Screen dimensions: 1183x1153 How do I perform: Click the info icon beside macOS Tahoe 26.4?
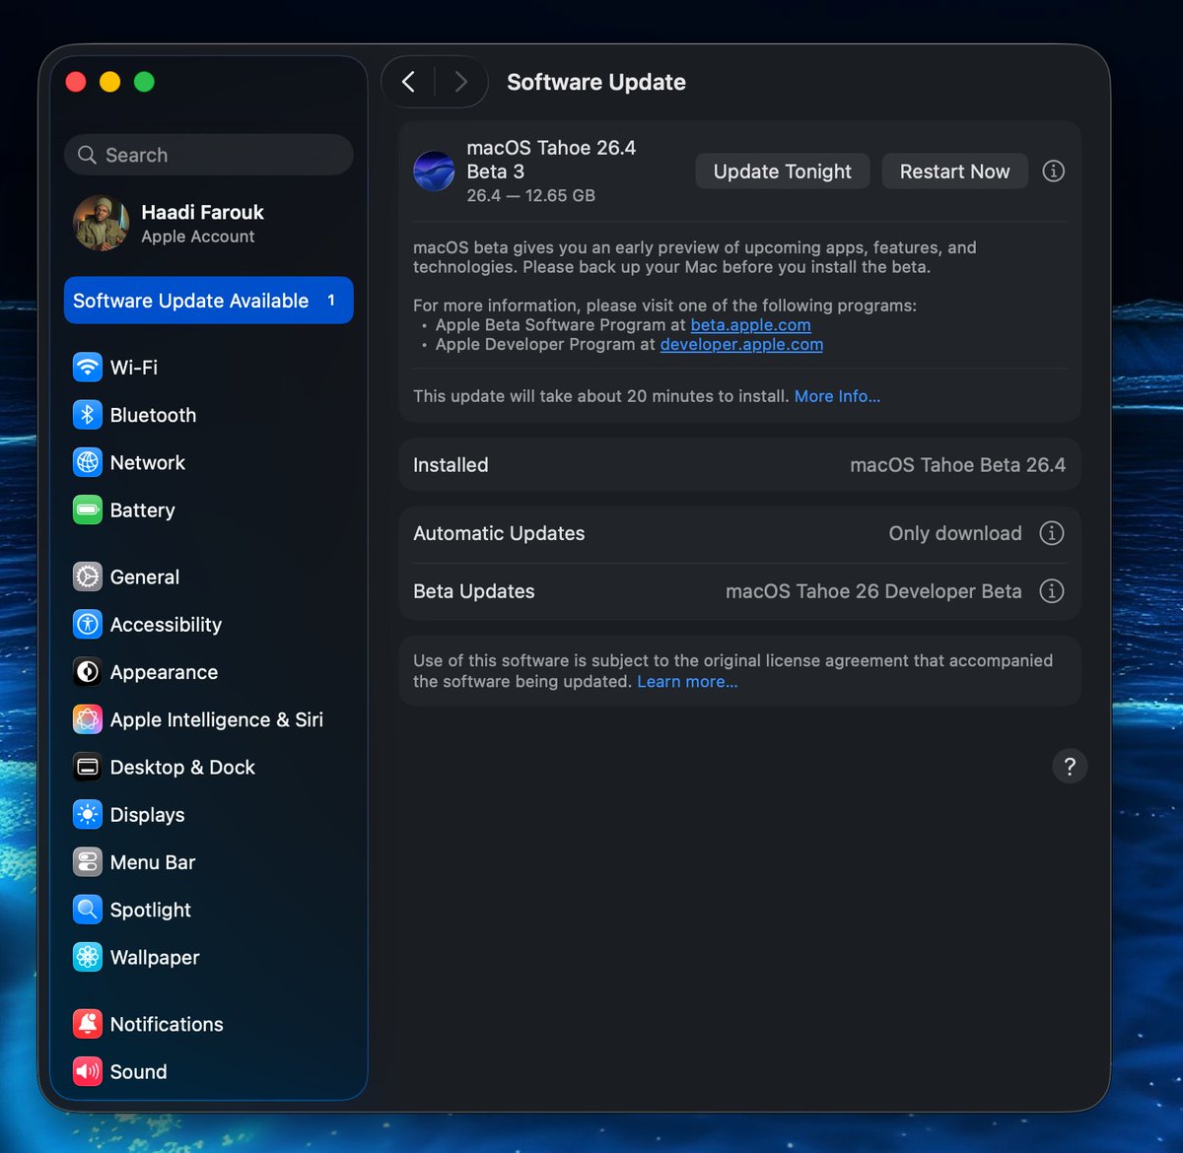(x=1053, y=170)
